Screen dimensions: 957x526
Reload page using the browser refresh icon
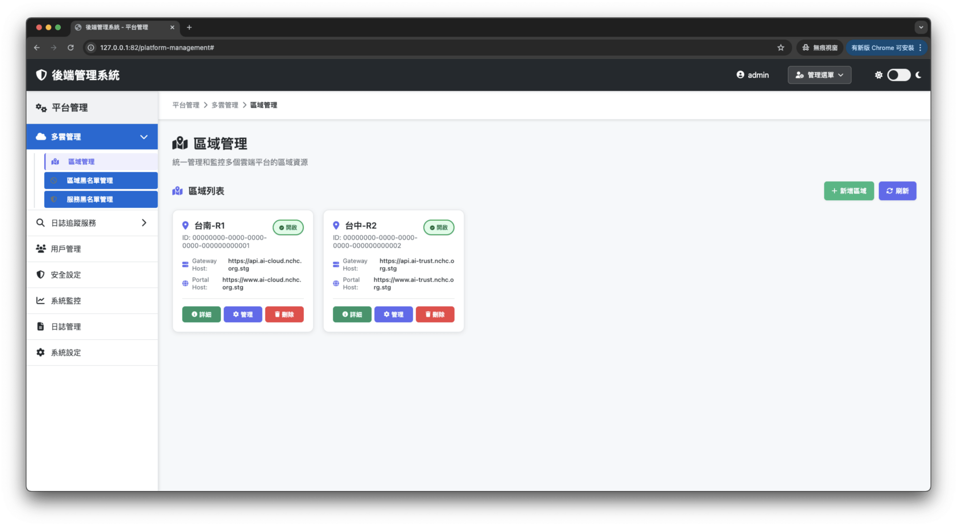pyautogui.click(x=70, y=48)
